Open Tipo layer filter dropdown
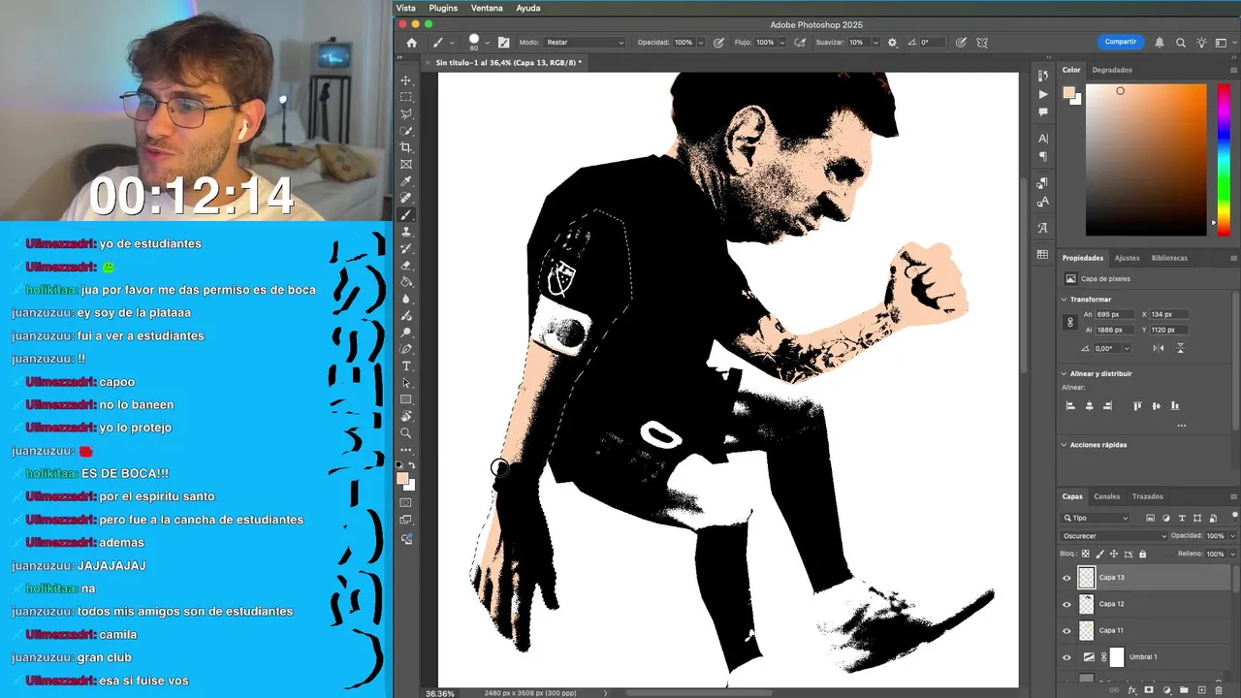 pos(1096,519)
